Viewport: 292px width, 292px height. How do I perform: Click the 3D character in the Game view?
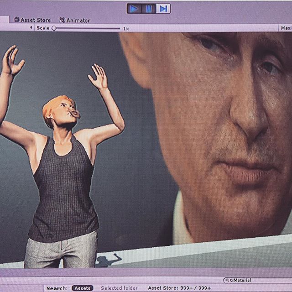64,173
